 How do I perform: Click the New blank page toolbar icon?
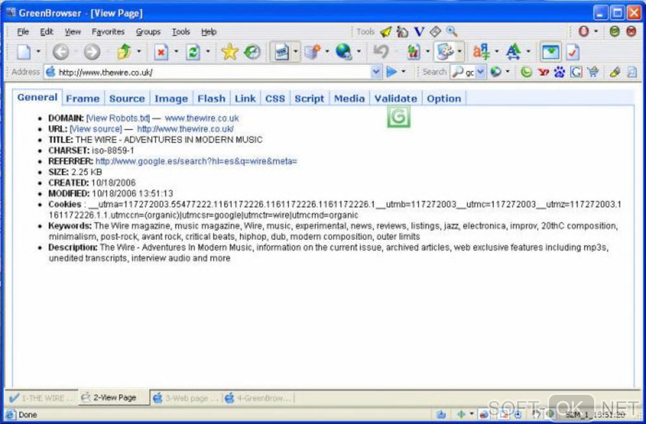(23, 52)
